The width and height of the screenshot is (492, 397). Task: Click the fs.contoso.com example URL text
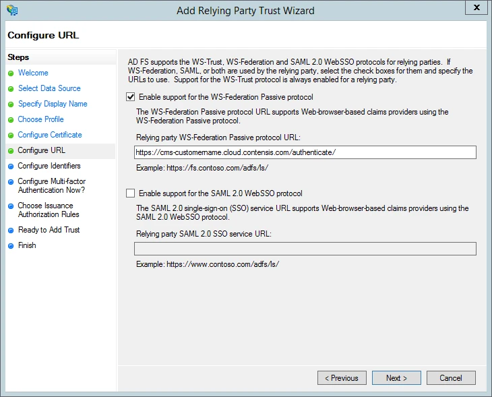tap(217, 168)
